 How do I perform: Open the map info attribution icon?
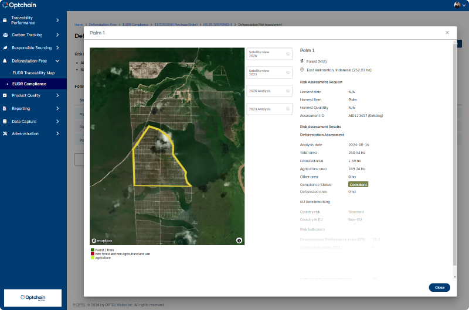[x=239, y=240]
